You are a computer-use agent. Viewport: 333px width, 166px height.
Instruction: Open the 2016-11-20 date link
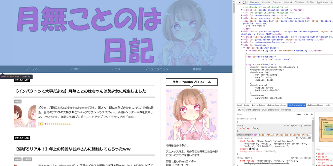[22, 138]
